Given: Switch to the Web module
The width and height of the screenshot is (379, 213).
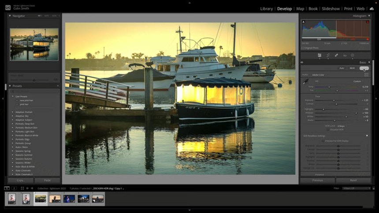Looking at the screenshot, I should (360, 9).
